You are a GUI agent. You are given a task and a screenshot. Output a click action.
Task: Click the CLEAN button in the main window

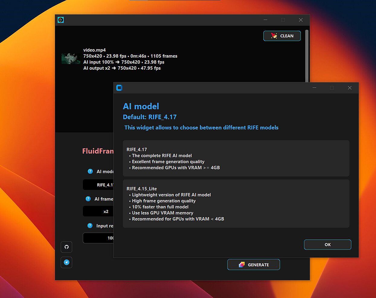[282, 36]
